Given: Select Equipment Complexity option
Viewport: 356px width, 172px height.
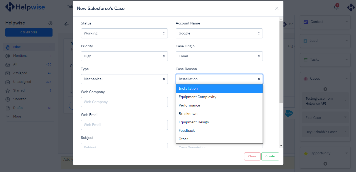Looking at the screenshot, I should click(197, 97).
